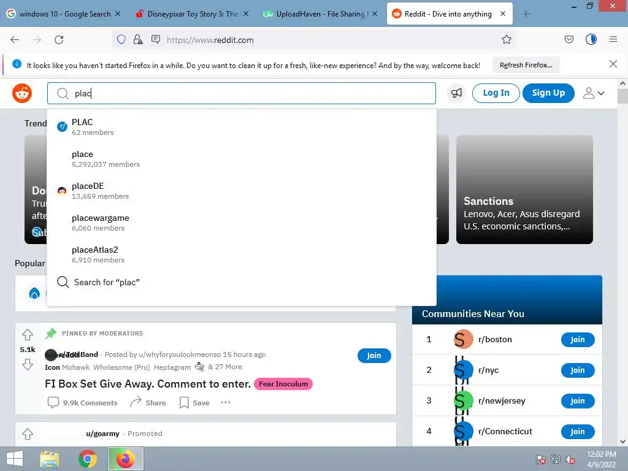This screenshot has height=471, width=628.
Task: Save the FI Box Set post
Action: tap(194, 402)
